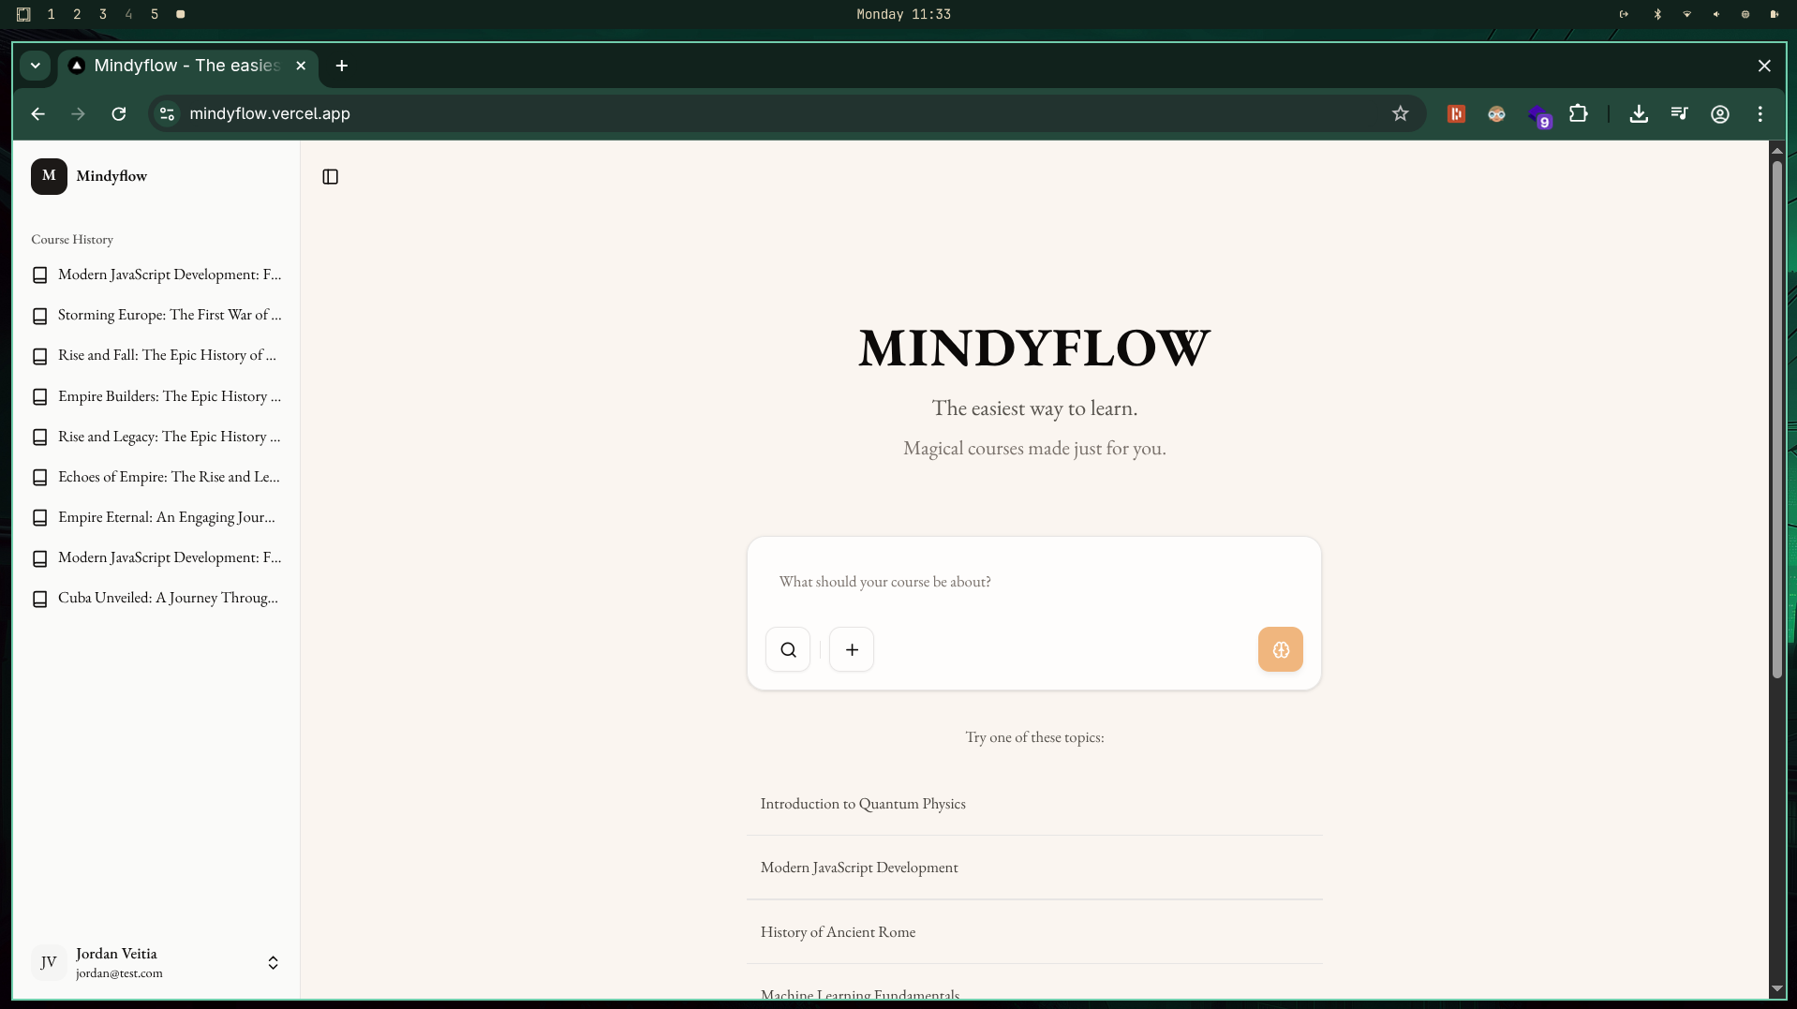Image resolution: width=1797 pixels, height=1009 pixels.
Task: Open the book icon beside Cuba Unveiled course
Action: tap(40, 599)
